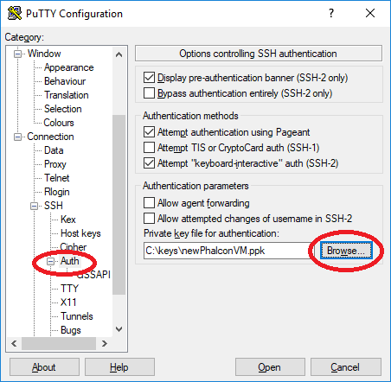Toggle Display pre-authentication banner checkbox
Screen dimensions: 391x382
click(149, 78)
